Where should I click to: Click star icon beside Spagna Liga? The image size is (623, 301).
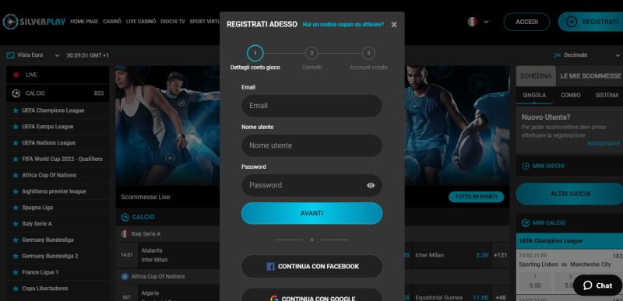point(16,208)
